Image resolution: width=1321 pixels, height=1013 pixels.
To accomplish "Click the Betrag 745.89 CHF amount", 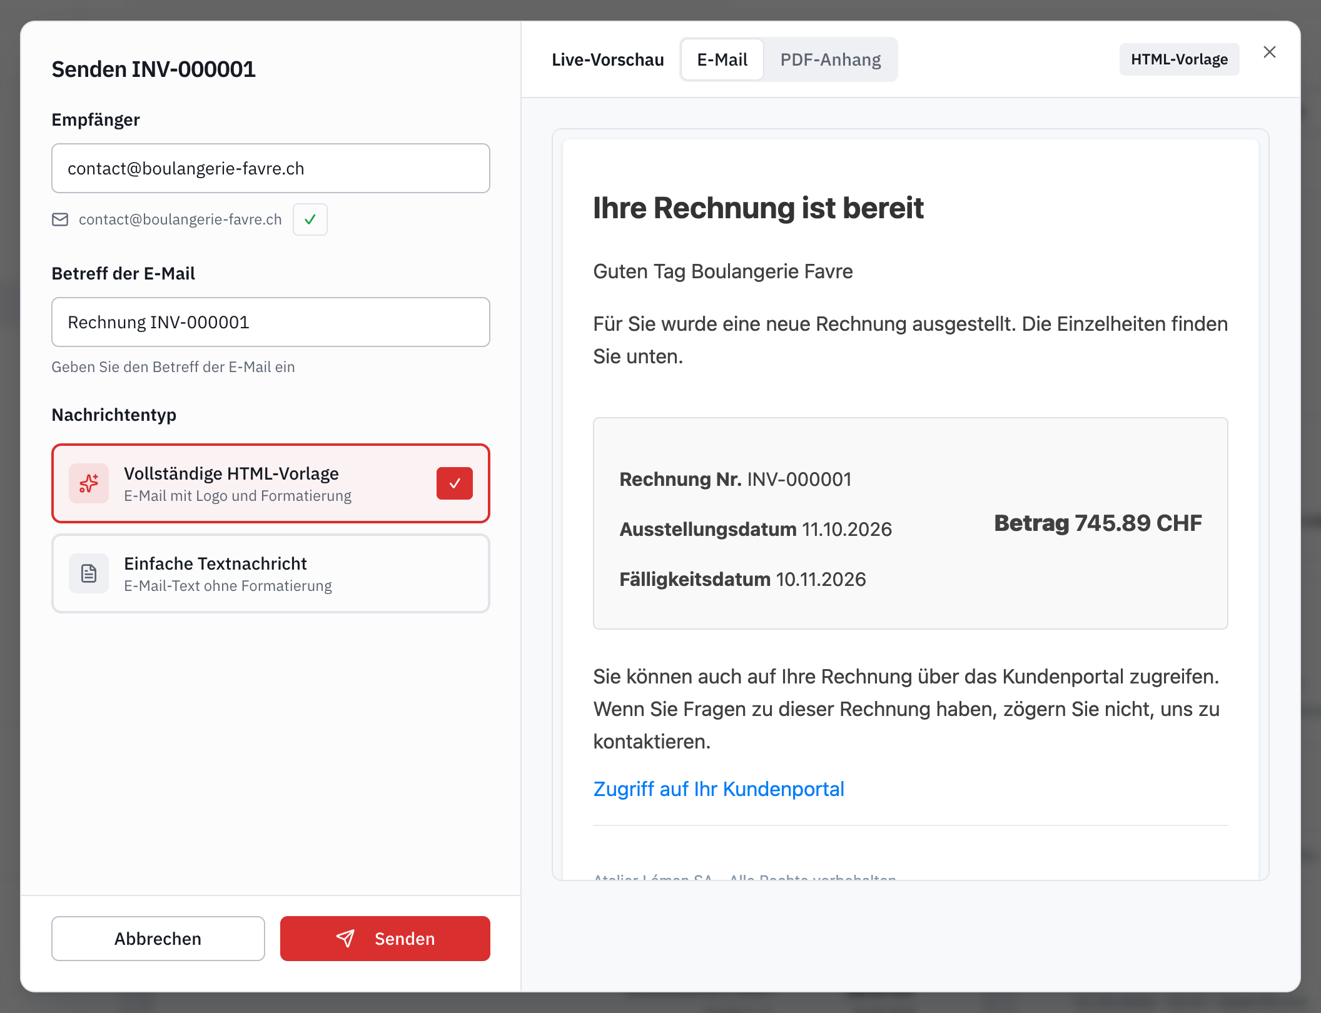I will pyautogui.click(x=1098, y=523).
